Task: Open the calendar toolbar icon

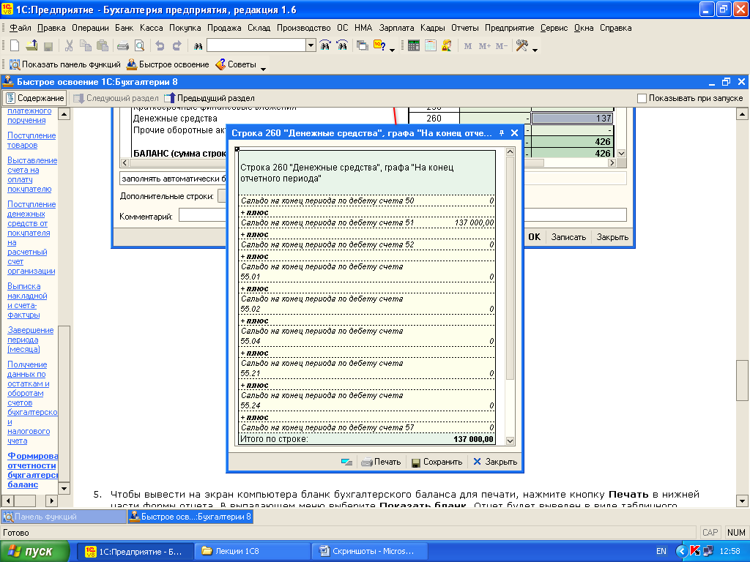Action: (x=431, y=46)
